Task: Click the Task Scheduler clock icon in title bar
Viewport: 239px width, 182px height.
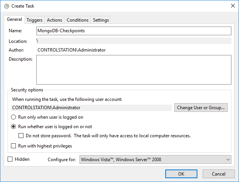Action: (x=6, y=6)
